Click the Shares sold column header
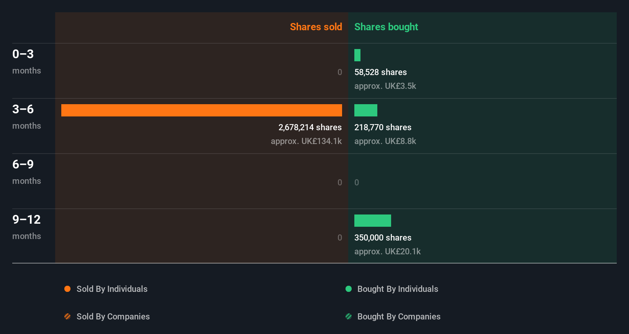The height and width of the screenshot is (334, 629). (x=316, y=27)
